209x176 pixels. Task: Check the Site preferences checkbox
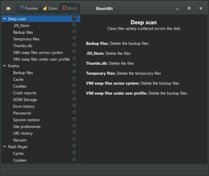click(x=74, y=126)
